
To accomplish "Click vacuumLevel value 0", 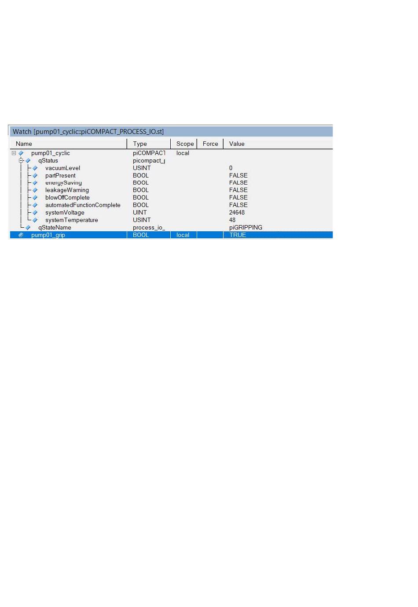I will (x=231, y=168).
